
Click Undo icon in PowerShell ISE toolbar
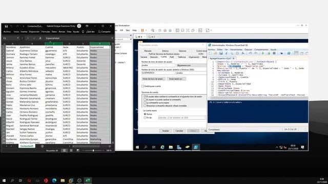250,53
